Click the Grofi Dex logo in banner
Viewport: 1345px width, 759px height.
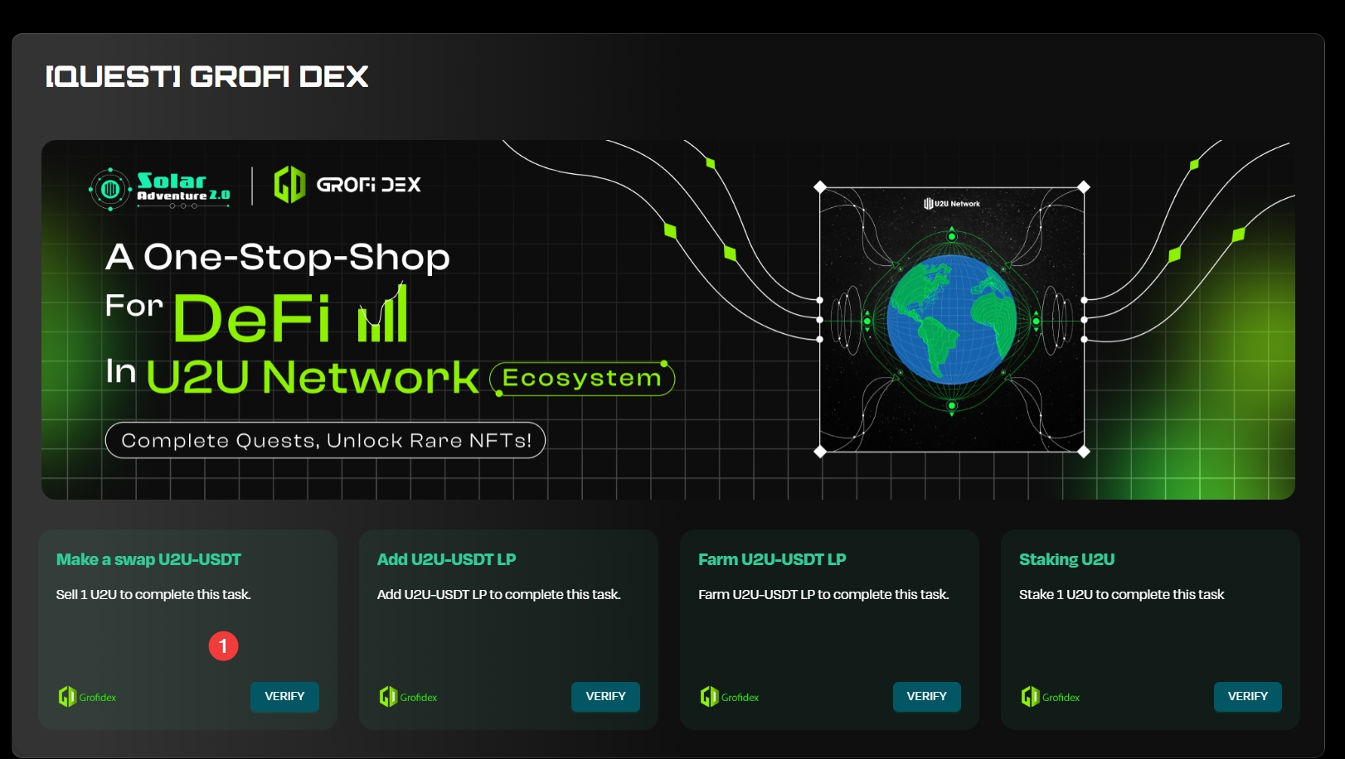click(x=347, y=185)
